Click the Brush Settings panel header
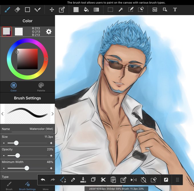This screenshot has width=194, height=191. [27, 98]
